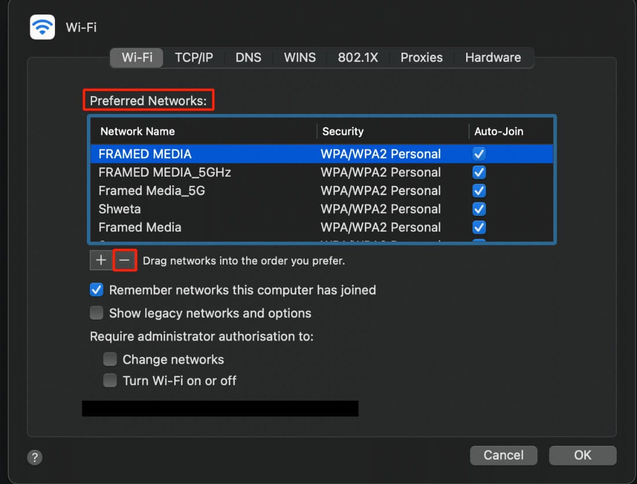Require admin authorisation to Change networks

110,360
